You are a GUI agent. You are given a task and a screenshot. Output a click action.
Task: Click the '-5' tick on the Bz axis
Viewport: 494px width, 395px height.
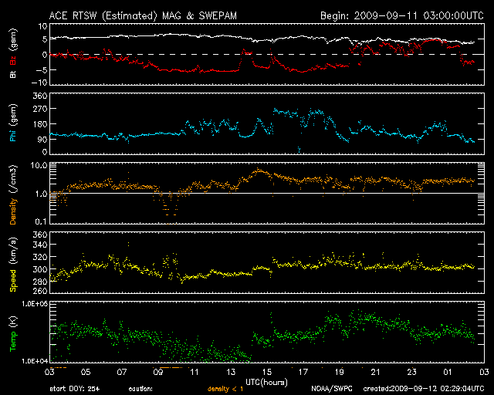[41, 69]
